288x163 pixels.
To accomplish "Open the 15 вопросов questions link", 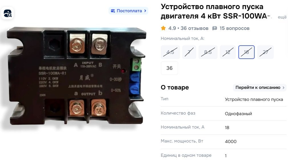I will click(234, 28).
